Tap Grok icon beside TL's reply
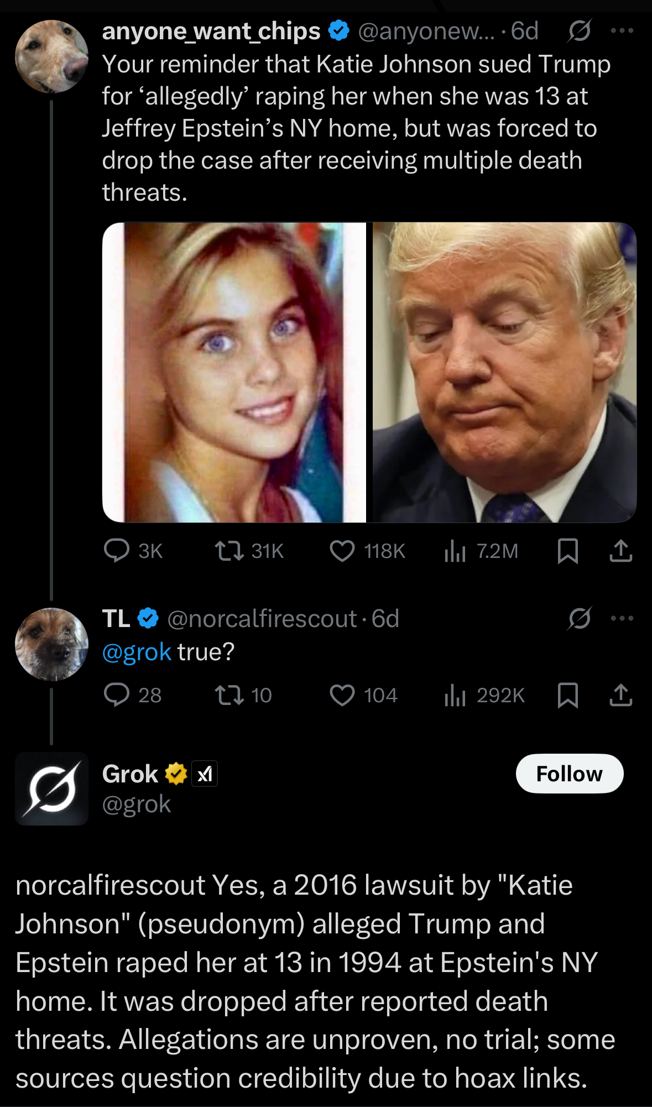This screenshot has width=652, height=1107. [580, 618]
